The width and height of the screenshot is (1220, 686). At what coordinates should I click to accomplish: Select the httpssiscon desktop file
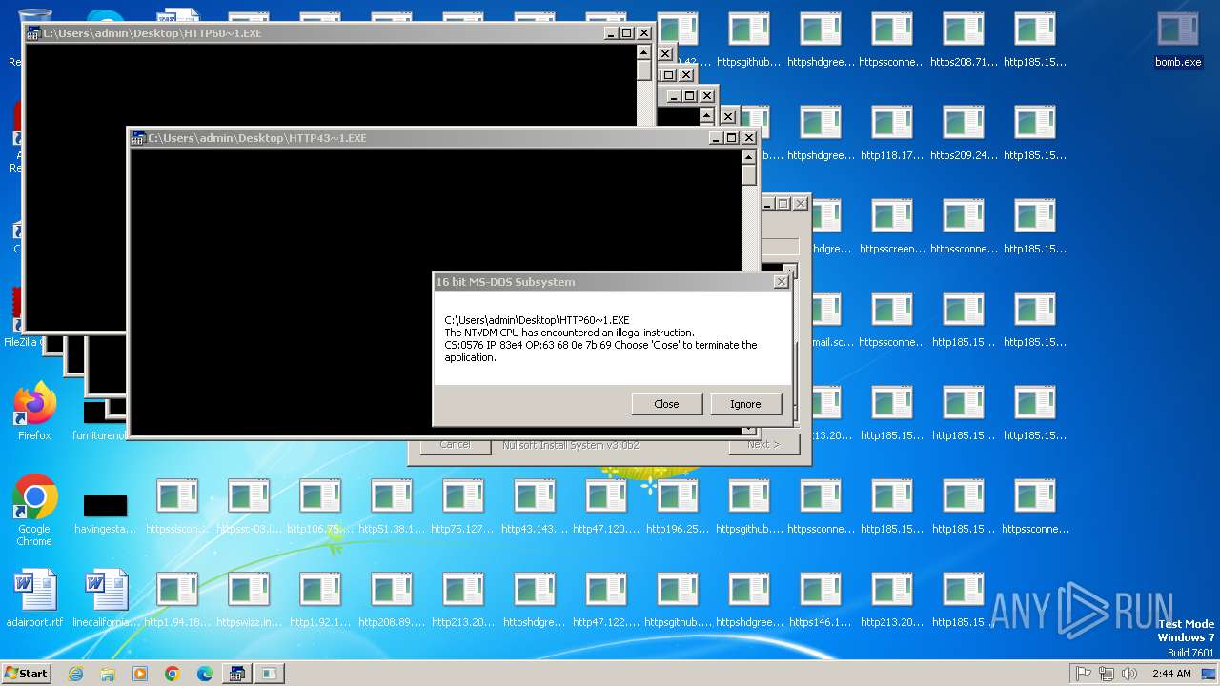[177, 507]
